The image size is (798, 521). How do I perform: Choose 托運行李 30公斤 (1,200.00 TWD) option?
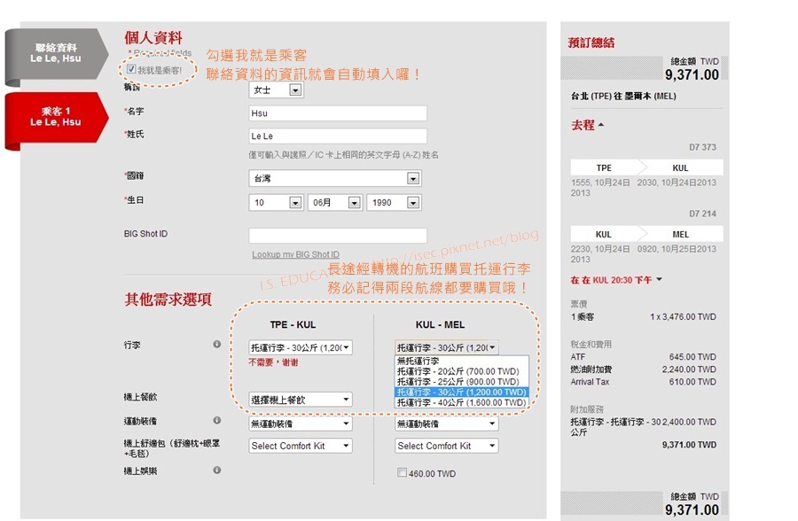coord(462,393)
